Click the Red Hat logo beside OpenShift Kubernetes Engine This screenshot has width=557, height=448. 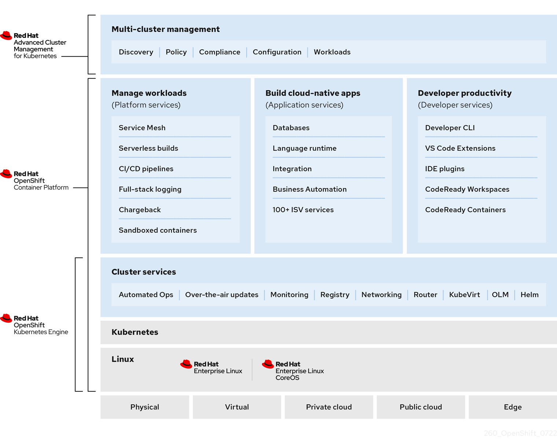pyautogui.click(x=6, y=318)
